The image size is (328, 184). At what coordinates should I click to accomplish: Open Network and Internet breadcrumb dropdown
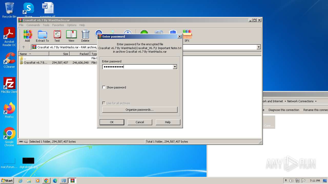click(x=285, y=101)
